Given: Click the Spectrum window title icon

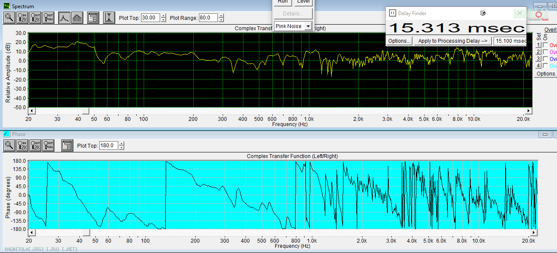Looking at the screenshot, I should pyautogui.click(x=6, y=6).
